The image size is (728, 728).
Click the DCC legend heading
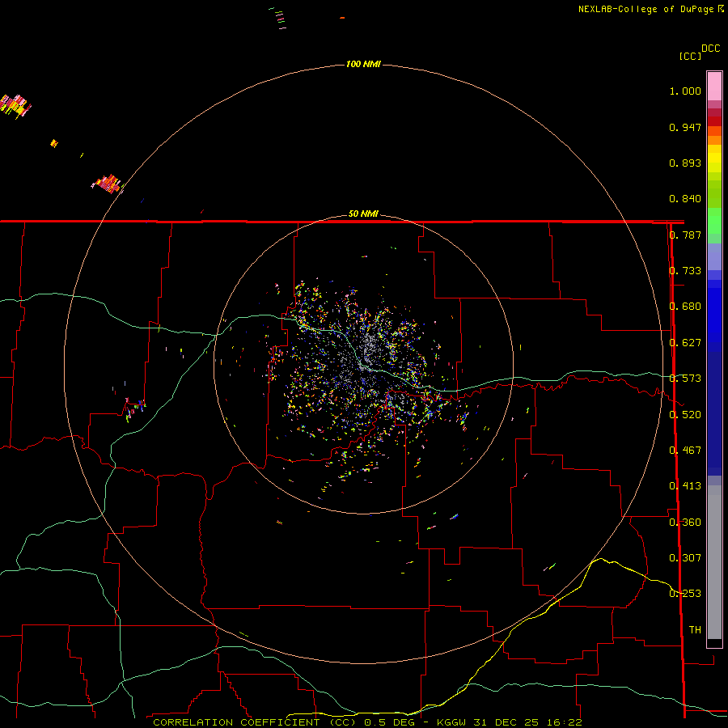point(711,49)
